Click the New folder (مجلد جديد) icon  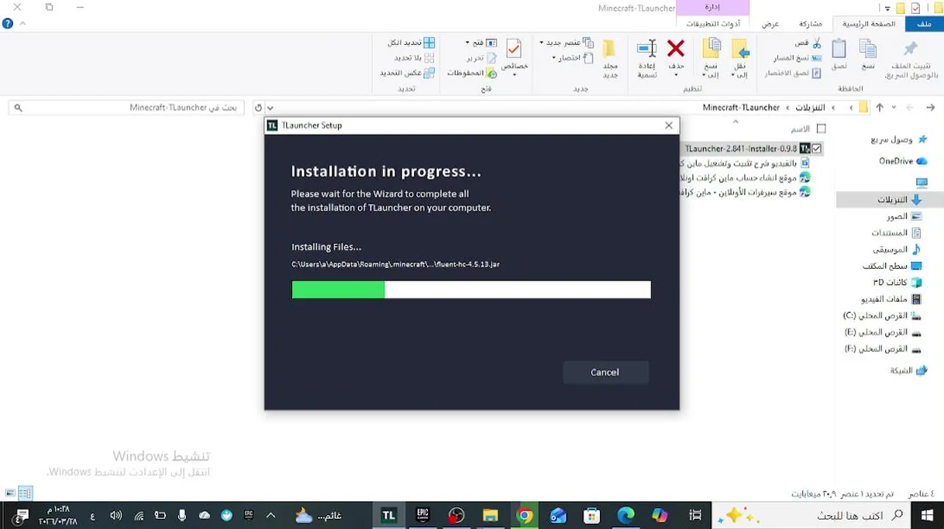[x=609, y=49]
